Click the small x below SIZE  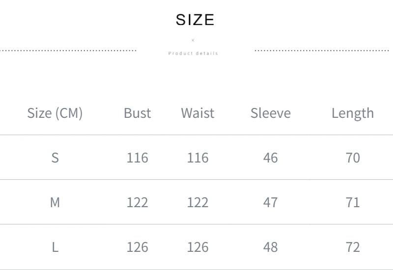(x=193, y=40)
